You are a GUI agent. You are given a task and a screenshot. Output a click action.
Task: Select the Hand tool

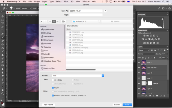click(2, 90)
